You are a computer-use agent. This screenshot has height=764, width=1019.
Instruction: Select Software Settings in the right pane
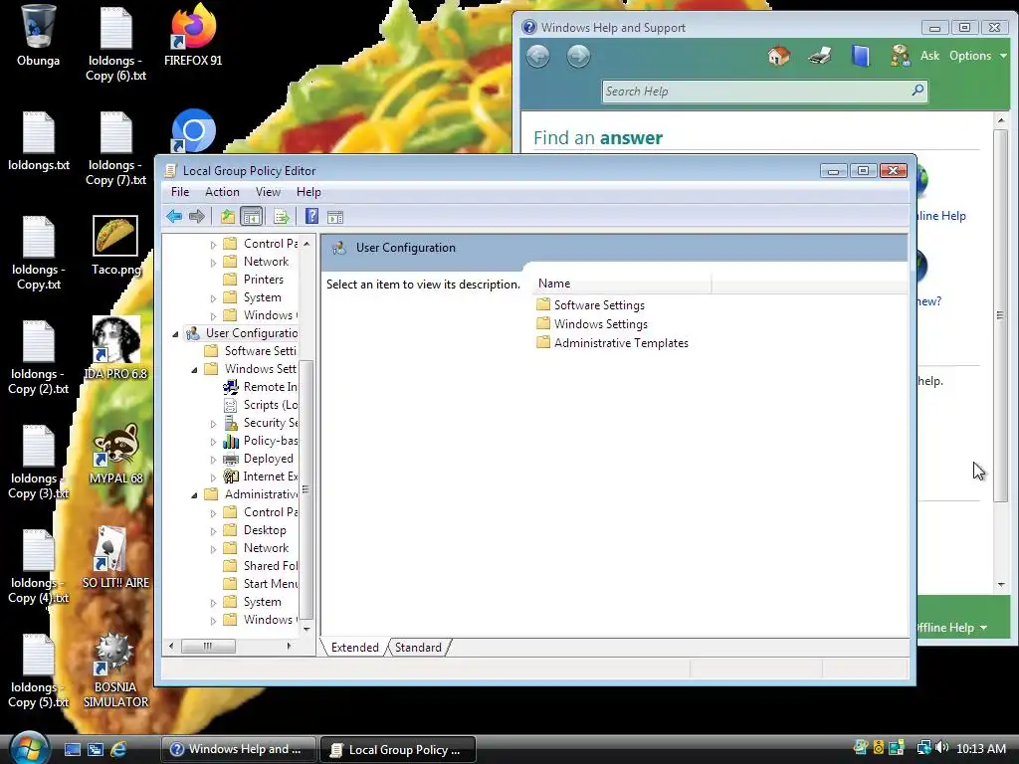pos(591,304)
